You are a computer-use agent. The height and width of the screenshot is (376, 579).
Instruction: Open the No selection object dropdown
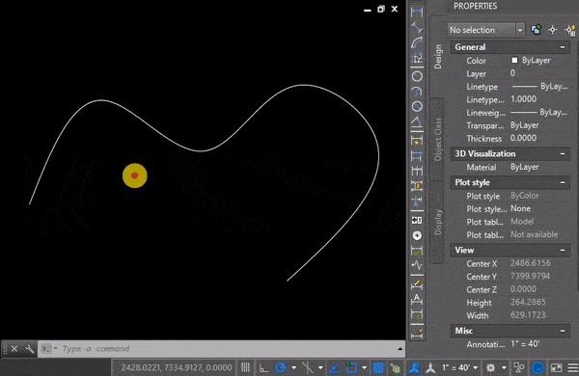pos(520,30)
